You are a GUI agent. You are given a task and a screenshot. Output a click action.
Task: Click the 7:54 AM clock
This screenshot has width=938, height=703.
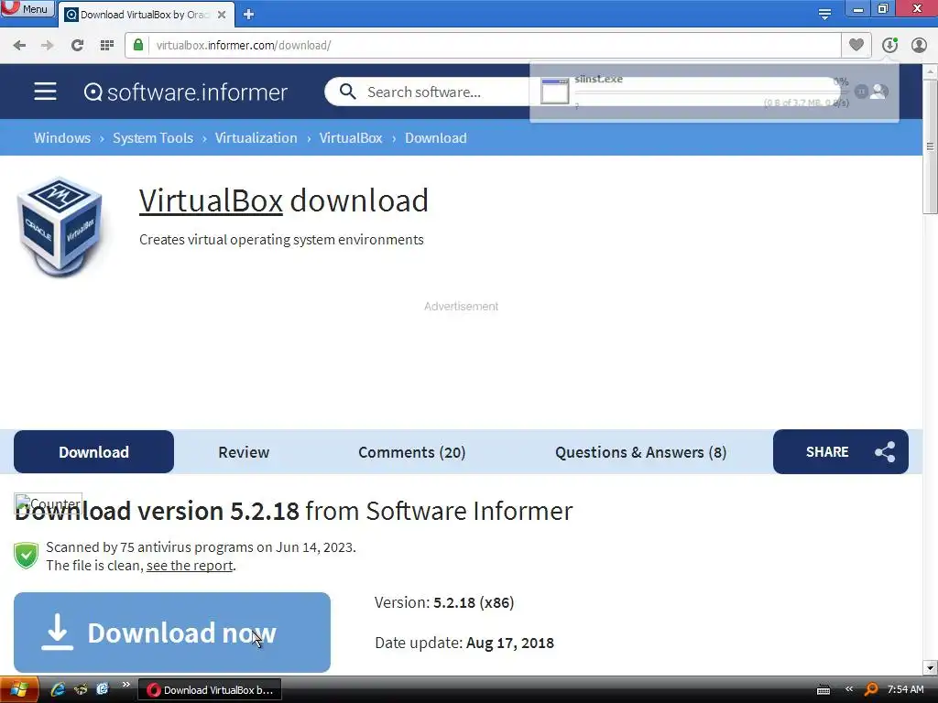coord(906,689)
